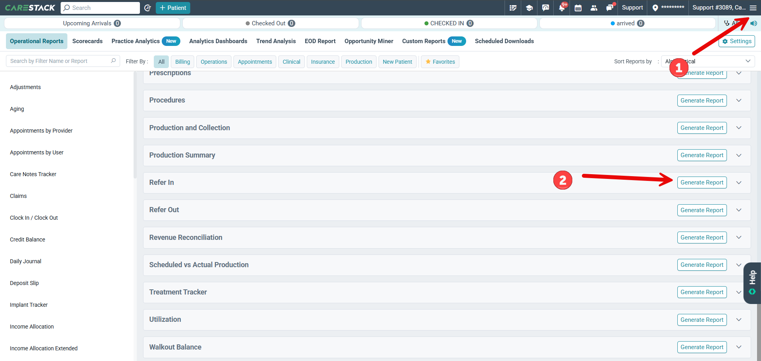Expand the Production Summary row
761x361 pixels.
pyautogui.click(x=739, y=155)
